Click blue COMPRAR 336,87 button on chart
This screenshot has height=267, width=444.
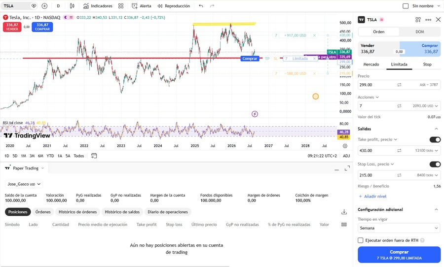(x=42, y=27)
